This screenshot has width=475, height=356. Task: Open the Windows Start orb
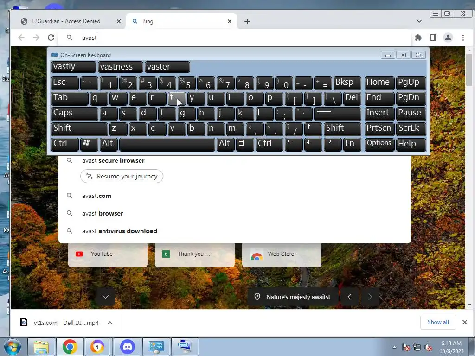(x=13, y=347)
